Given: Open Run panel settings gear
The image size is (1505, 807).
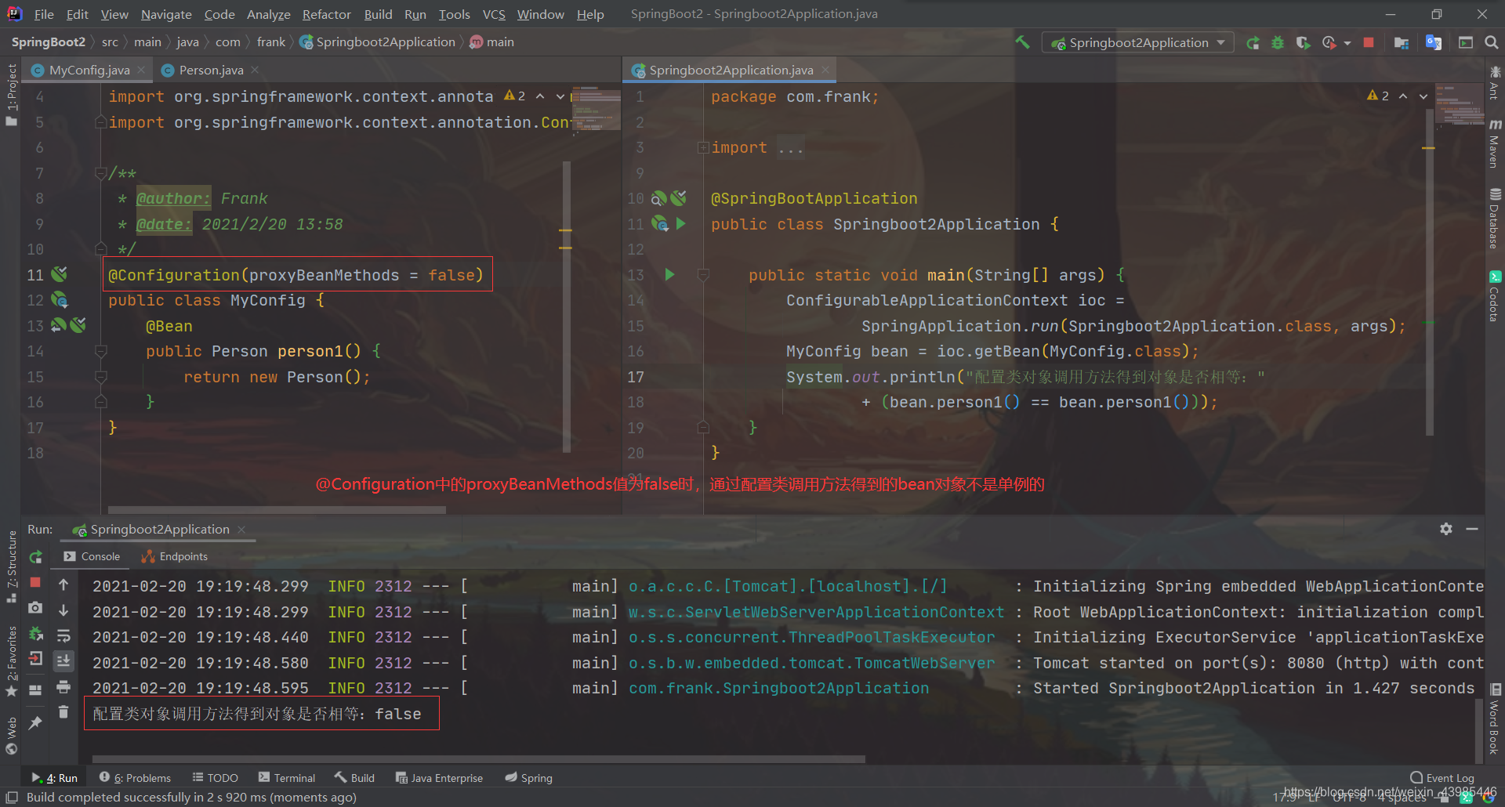Looking at the screenshot, I should pyautogui.click(x=1446, y=529).
